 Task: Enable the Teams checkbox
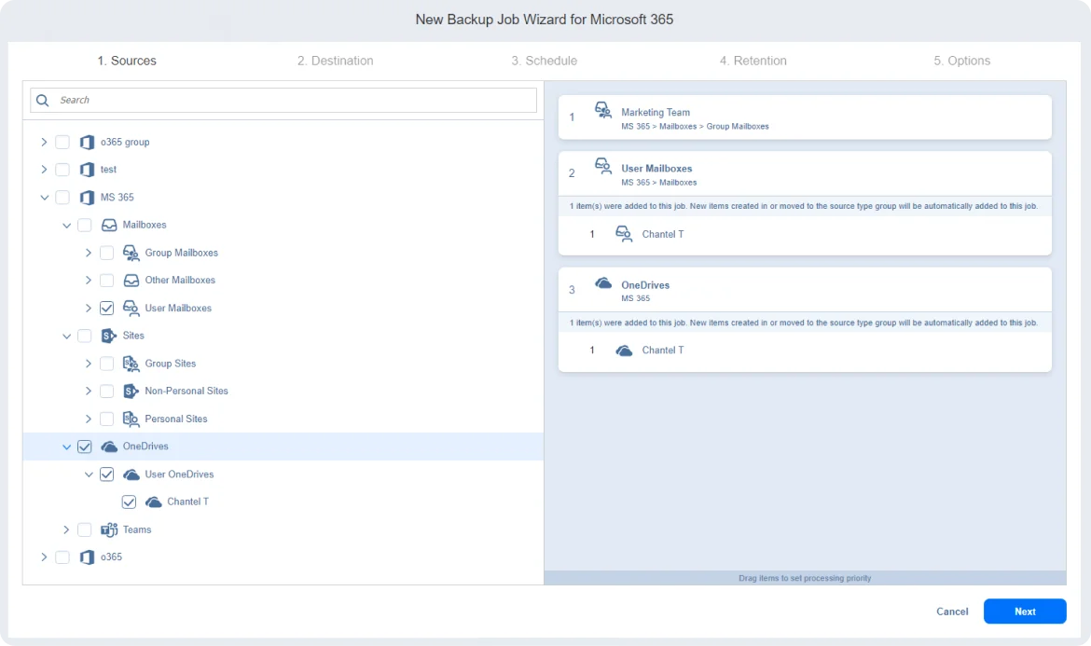click(x=85, y=529)
